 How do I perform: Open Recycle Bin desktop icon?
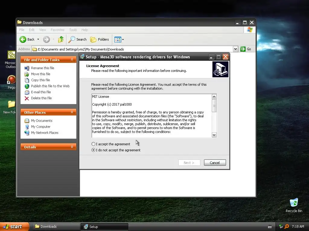294,205
